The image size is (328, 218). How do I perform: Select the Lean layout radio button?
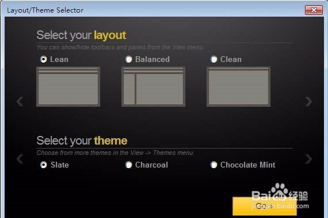44,60
